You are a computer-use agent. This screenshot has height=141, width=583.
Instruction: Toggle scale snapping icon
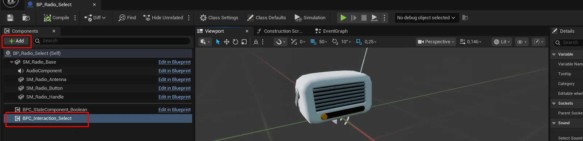pos(359,42)
